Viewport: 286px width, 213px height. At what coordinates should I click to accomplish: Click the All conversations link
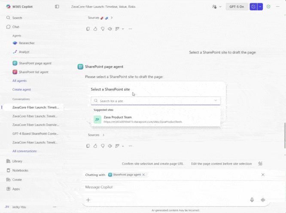click(24, 151)
